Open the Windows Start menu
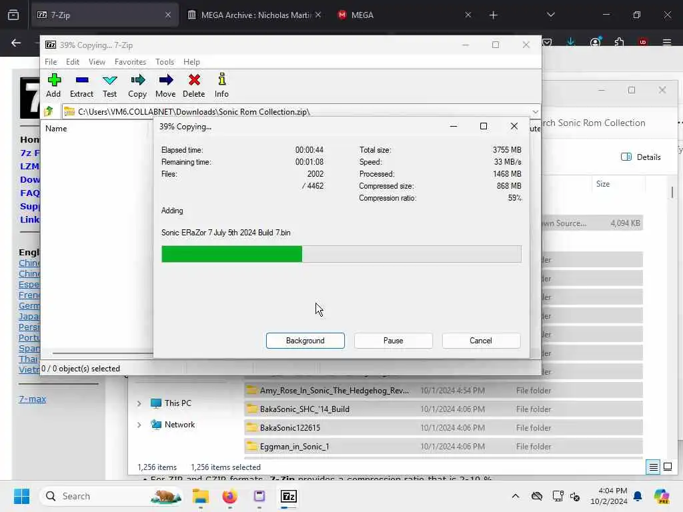Screen dimensions: 683x512 (x=21, y=496)
